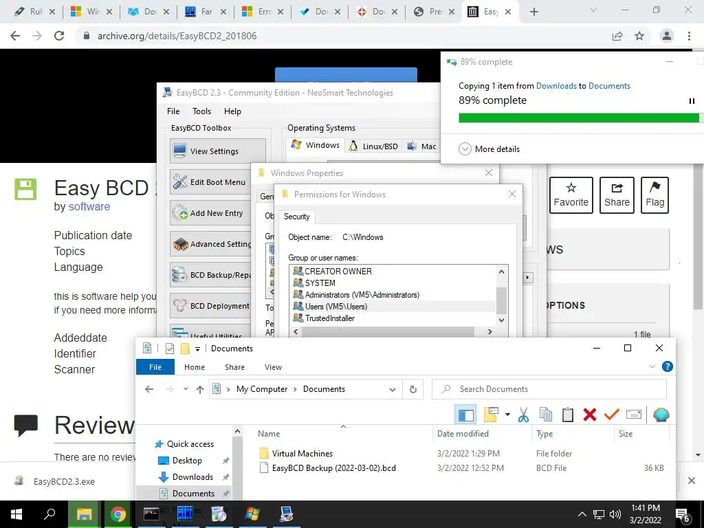Image resolution: width=704 pixels, height=528 pixels.
Task: Click the Paste clipboard icon in Documents toolbar
Action: 567,415
